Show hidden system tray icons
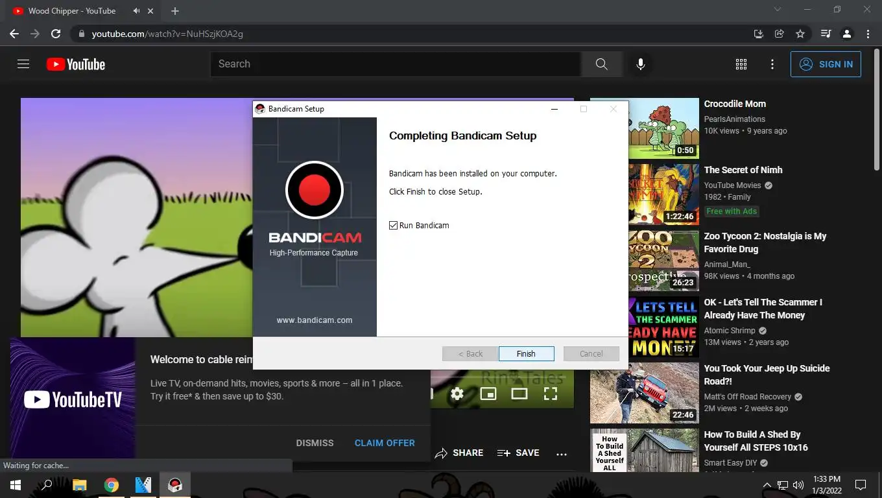Screen dimensions: 882x498 pos(767,485)
